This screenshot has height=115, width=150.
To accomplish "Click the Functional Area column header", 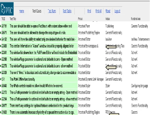I will pos(136,19).
